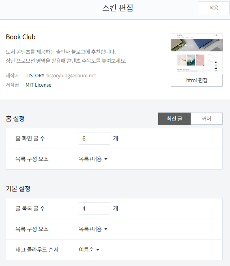Select the 커버 tab in 홈 설정
The width and height of the screenshot is (230, 266).
[206, 119]
